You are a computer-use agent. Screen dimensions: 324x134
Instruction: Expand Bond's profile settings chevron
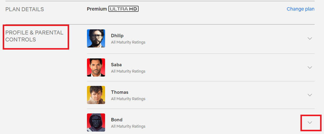pyautogui.click(x=310, y=123)
